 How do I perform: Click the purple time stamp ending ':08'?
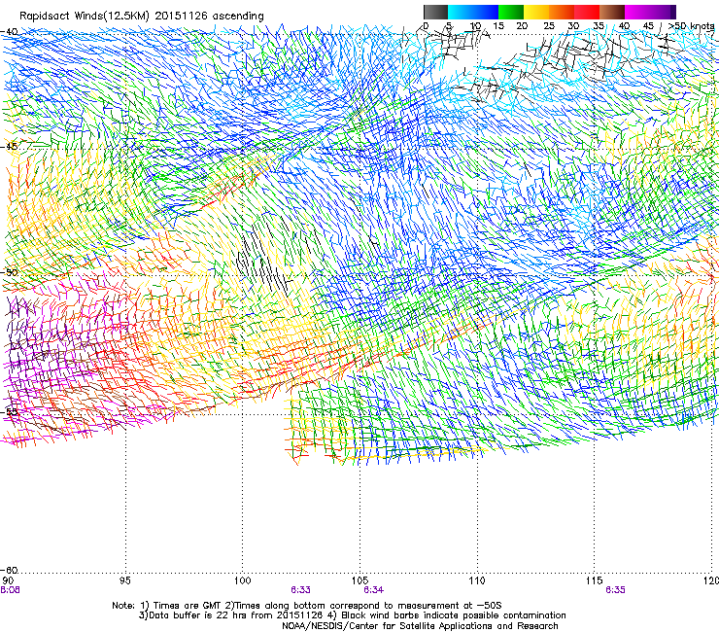tap(10, 590)
